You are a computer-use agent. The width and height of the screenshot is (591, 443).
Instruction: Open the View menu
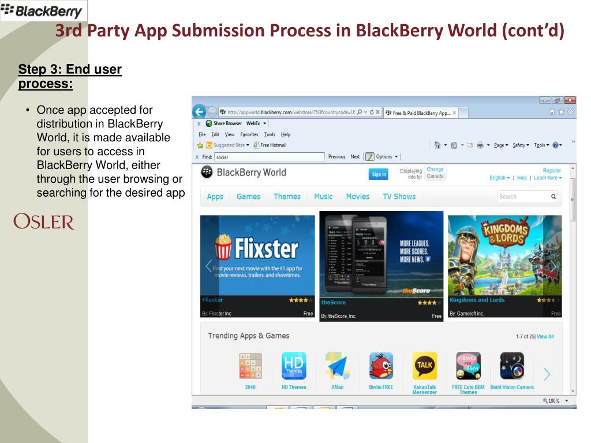pyautogui.click(x=230, y=134)
